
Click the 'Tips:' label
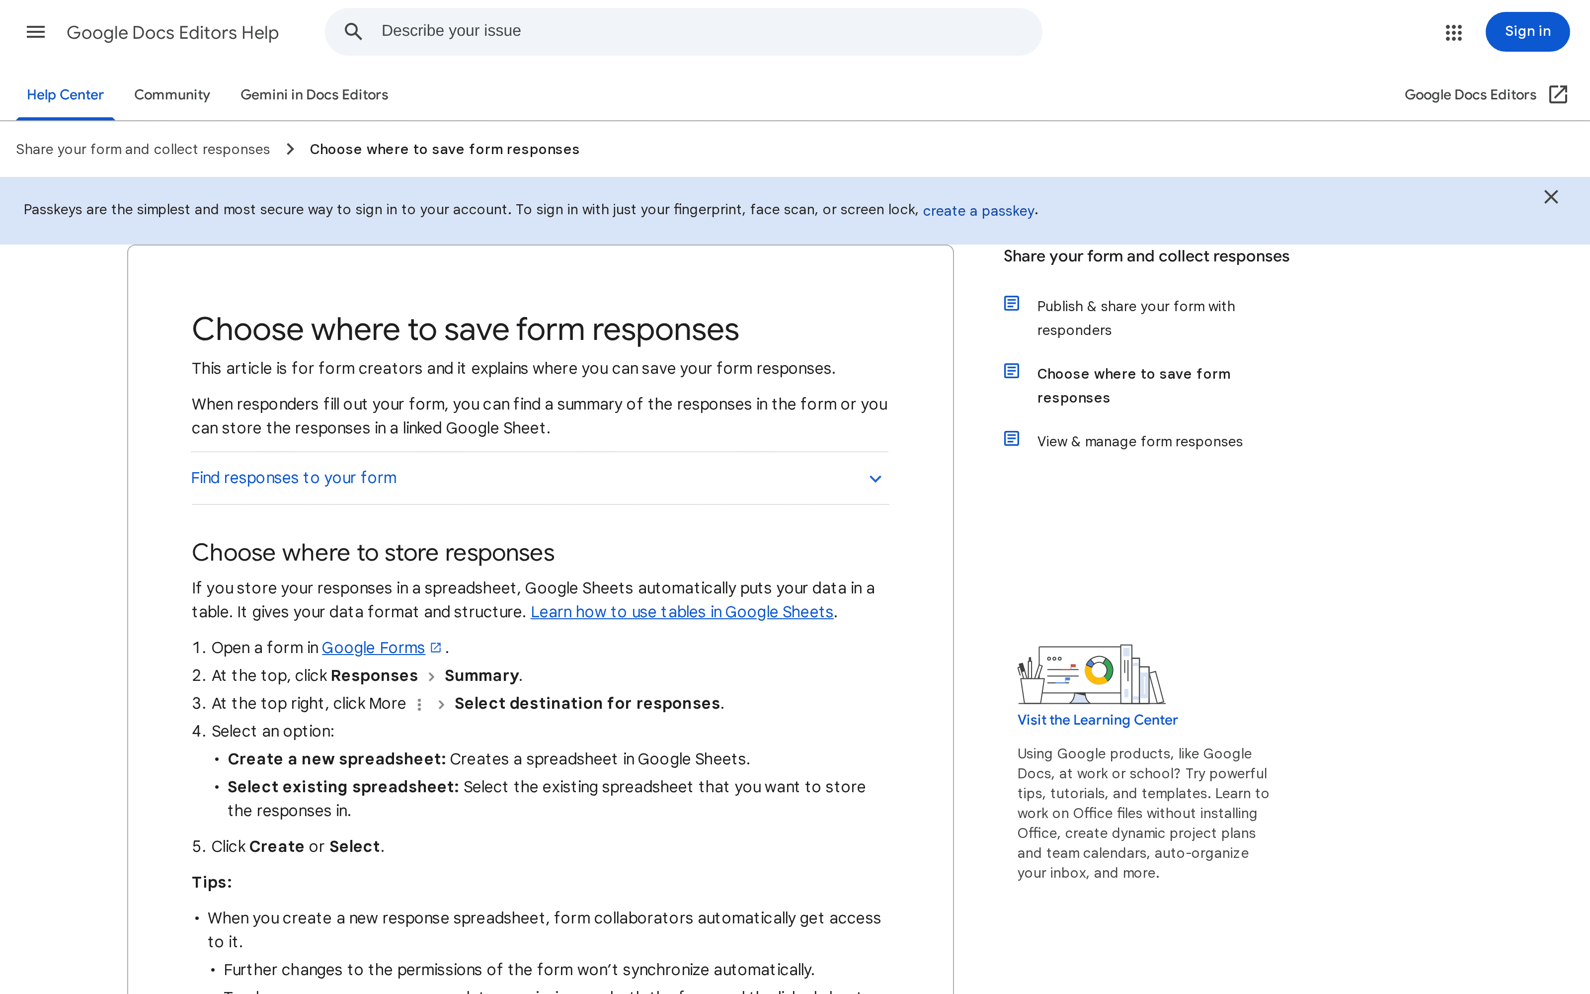pyautogui.click(x=212, y=882)
